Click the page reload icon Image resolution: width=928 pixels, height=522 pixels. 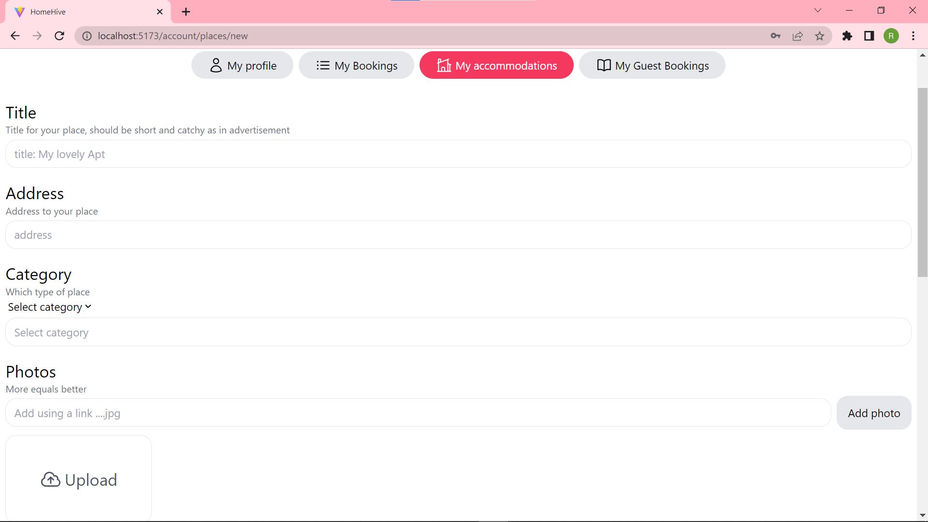point(59,36)
